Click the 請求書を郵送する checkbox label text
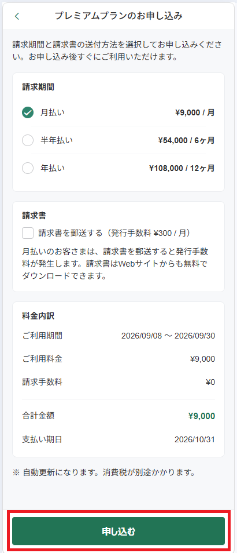Screen dimensions: 237x553 114,233
